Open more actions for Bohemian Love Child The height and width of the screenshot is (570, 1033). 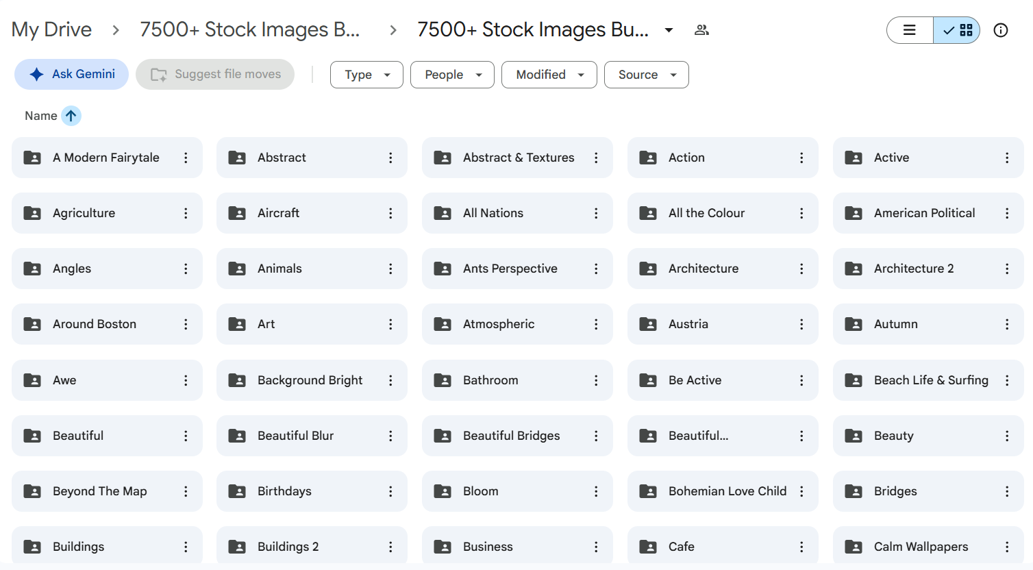801,491
